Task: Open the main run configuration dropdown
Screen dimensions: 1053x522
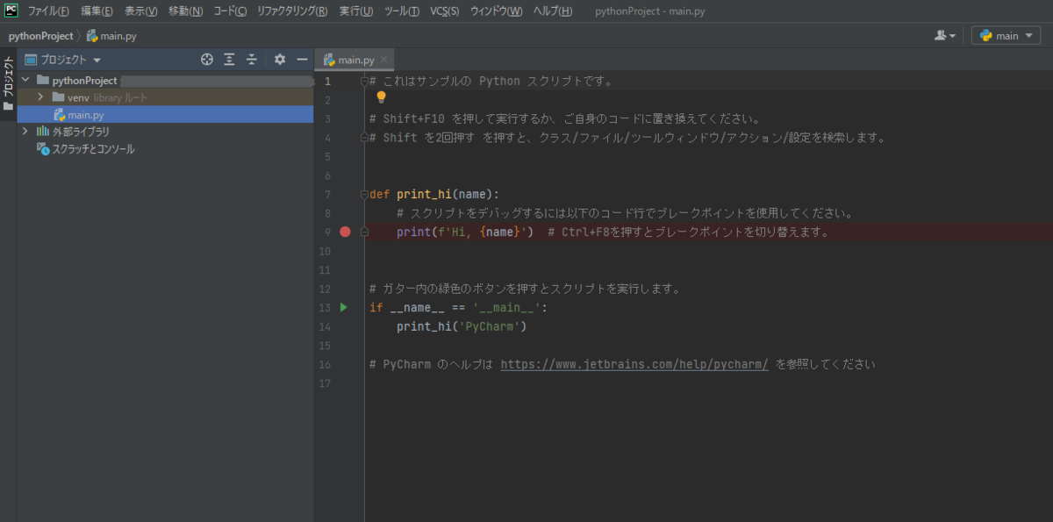Action: point(1006,36)
